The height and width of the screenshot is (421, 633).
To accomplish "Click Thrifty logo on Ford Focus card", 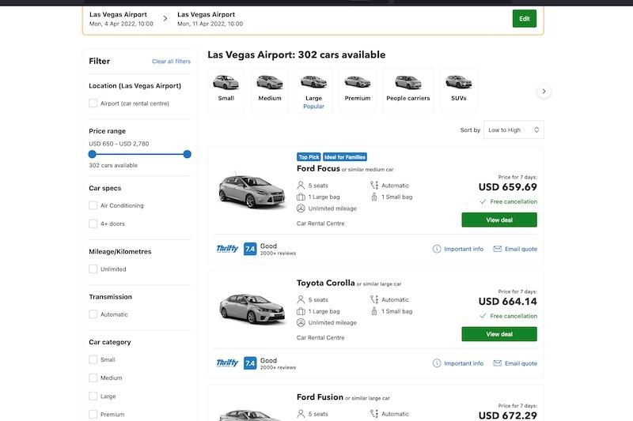I will click(227, 249).
